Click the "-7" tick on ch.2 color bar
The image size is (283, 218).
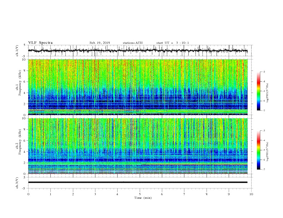(264, 170)
